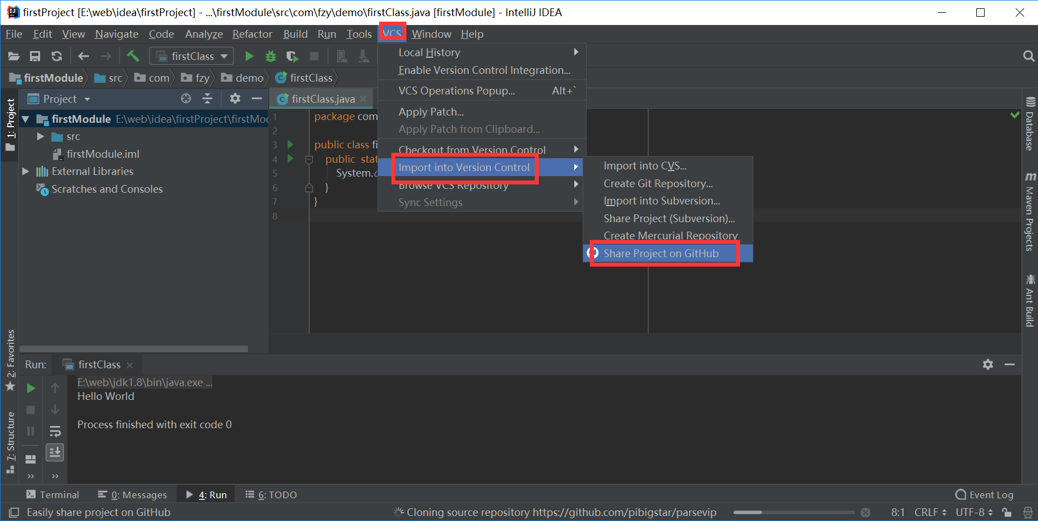This screenshot has width=1038, height=521.
Task: Click cursor position 8:1 in status bar
Action: (x=898, y=512)
